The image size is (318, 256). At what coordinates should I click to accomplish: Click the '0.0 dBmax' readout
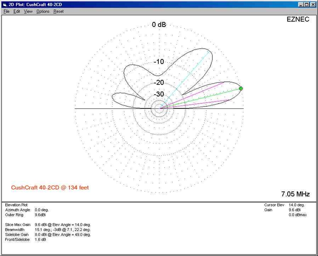pos(298,215)
